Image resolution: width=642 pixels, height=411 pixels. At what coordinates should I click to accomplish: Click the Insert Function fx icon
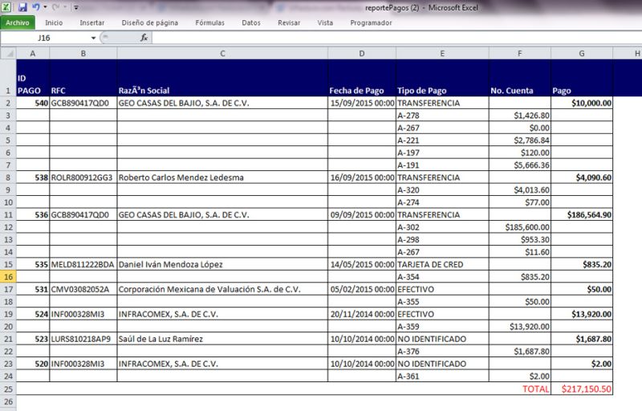pos(144,38)
